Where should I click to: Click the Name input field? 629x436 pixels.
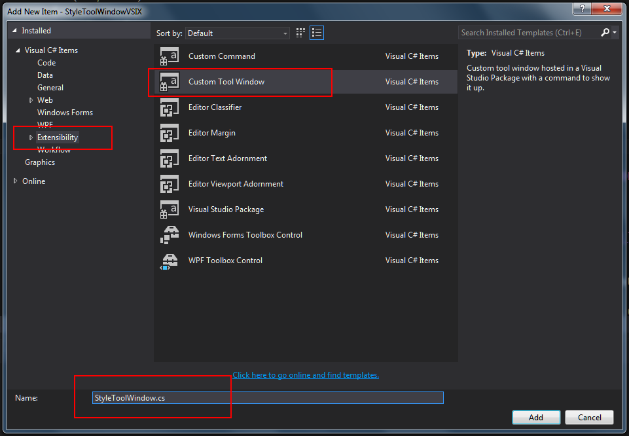(268, 398)
